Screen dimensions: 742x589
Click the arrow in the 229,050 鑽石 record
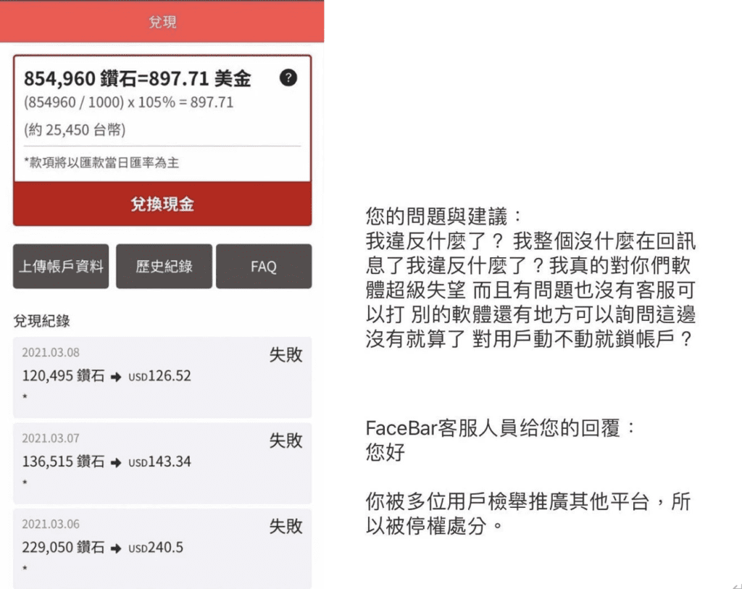116,548
